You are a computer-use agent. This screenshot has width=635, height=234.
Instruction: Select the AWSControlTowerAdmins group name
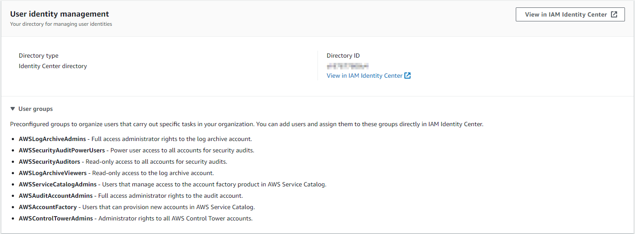(56, 218)
